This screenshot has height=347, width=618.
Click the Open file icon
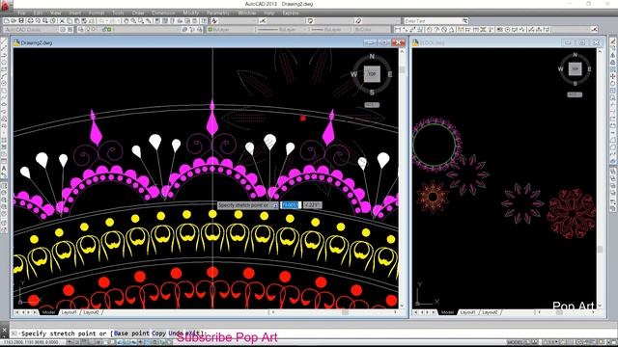(14, 21)
